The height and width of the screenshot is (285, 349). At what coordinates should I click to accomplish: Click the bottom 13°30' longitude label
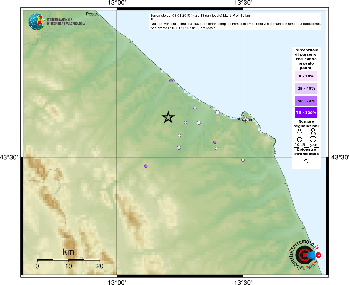[x=243, y=282]
